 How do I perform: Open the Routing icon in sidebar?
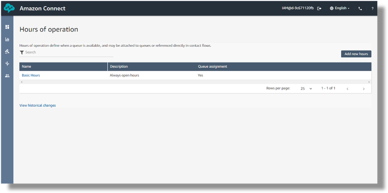7,52
